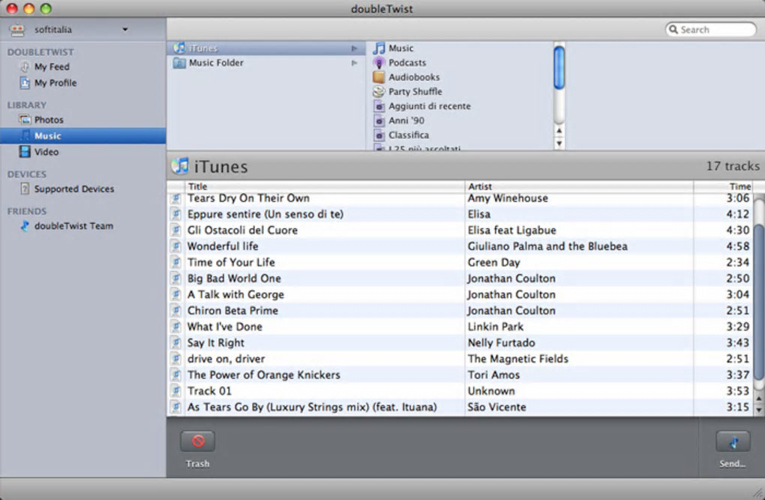Click the softitalia user account icon

click(x=17, y=30)
